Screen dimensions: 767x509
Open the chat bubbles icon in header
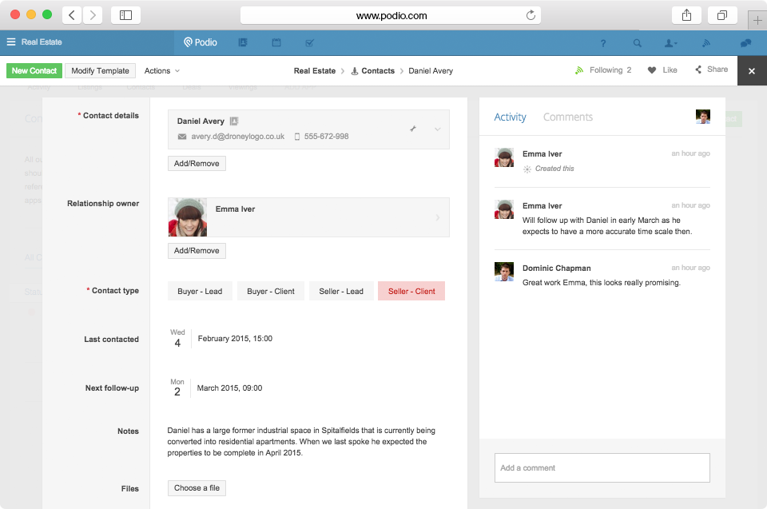pos(745,43)
